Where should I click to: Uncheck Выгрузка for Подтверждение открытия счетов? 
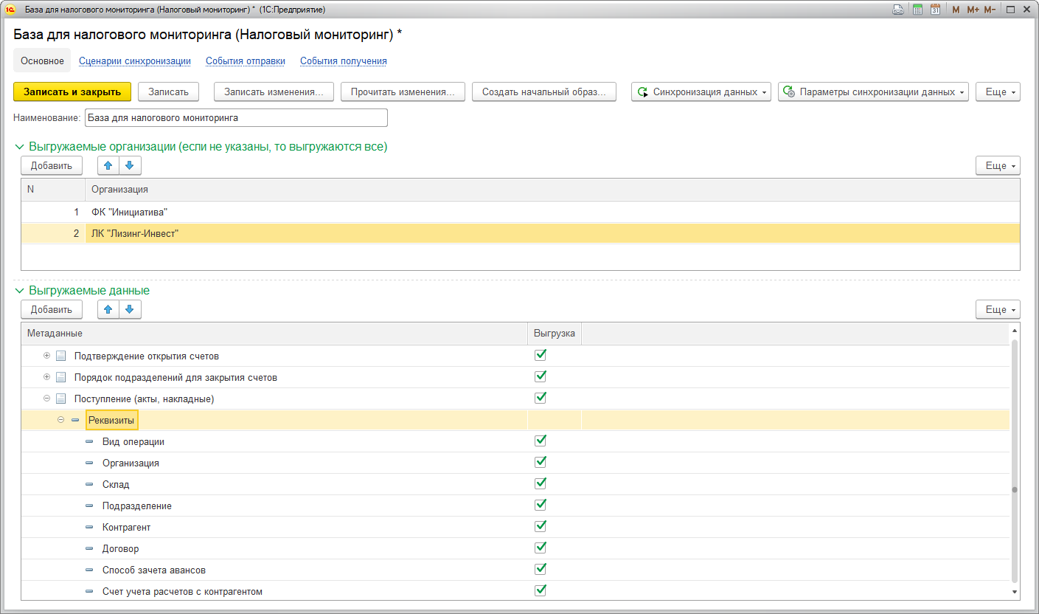click(540, 355)
